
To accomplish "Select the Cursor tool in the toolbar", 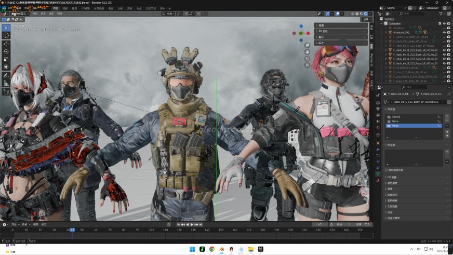I will point(6,35).
